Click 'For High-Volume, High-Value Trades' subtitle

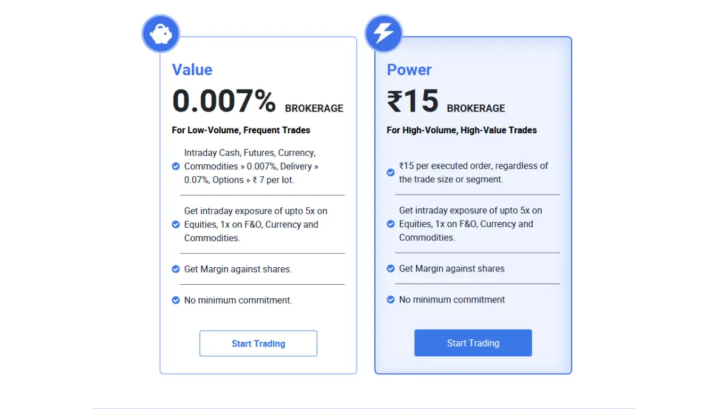(462, 130)
